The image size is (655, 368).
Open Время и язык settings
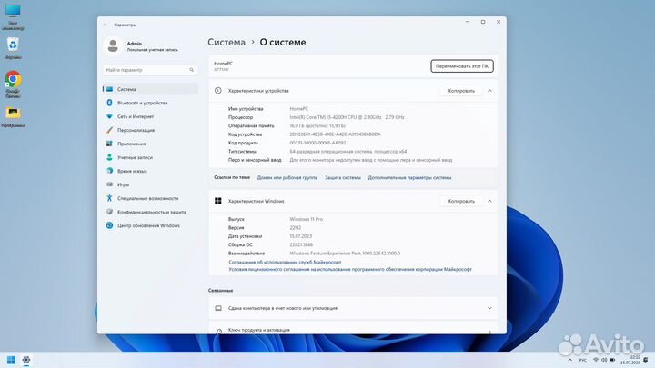click(x=132, y=171)
